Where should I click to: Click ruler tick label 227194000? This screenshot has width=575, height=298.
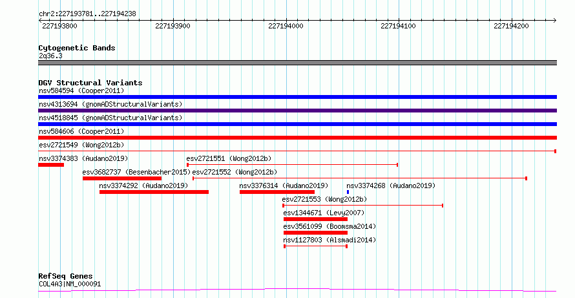coord(286,26)
